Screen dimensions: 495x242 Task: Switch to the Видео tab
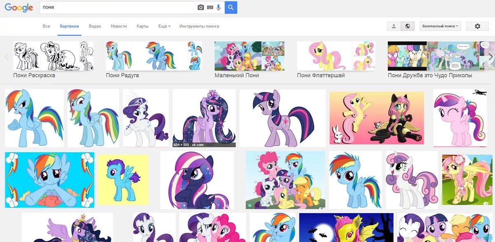coord(95,26)
